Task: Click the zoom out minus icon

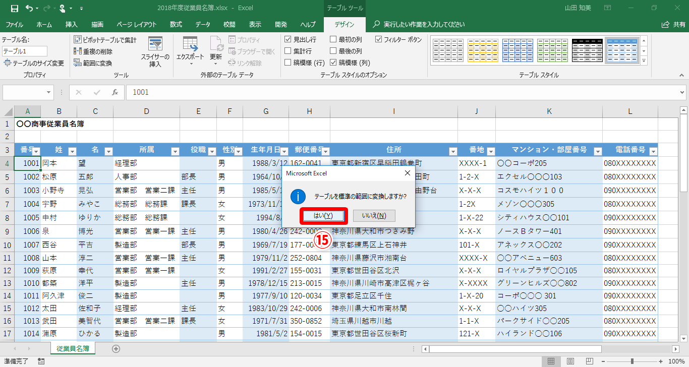Action: pyautogui.click(x=604, y=361)
